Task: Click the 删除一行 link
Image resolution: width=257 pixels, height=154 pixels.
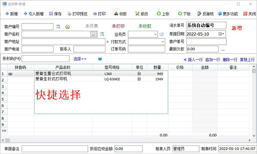Action: tap(230, 60)
